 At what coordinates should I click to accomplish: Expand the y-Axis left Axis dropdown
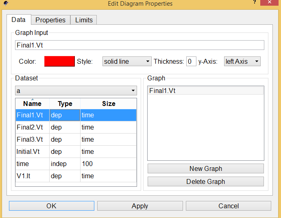[x=242, y=61]
